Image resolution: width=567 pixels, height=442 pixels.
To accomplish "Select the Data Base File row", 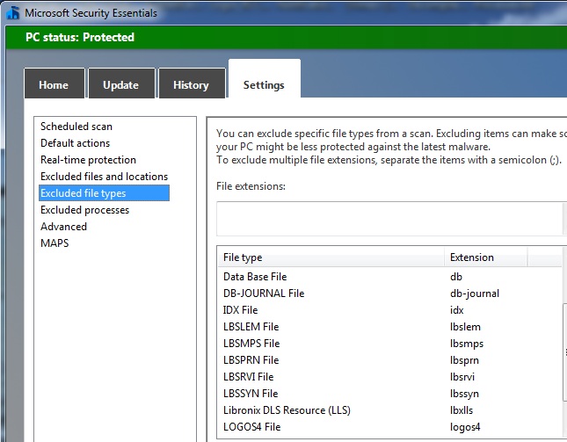I will click(389, 277).
